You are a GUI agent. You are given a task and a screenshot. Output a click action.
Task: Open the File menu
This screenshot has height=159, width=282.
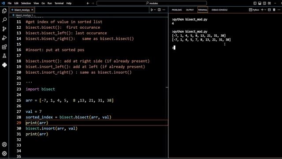click(x=10, y=3)
